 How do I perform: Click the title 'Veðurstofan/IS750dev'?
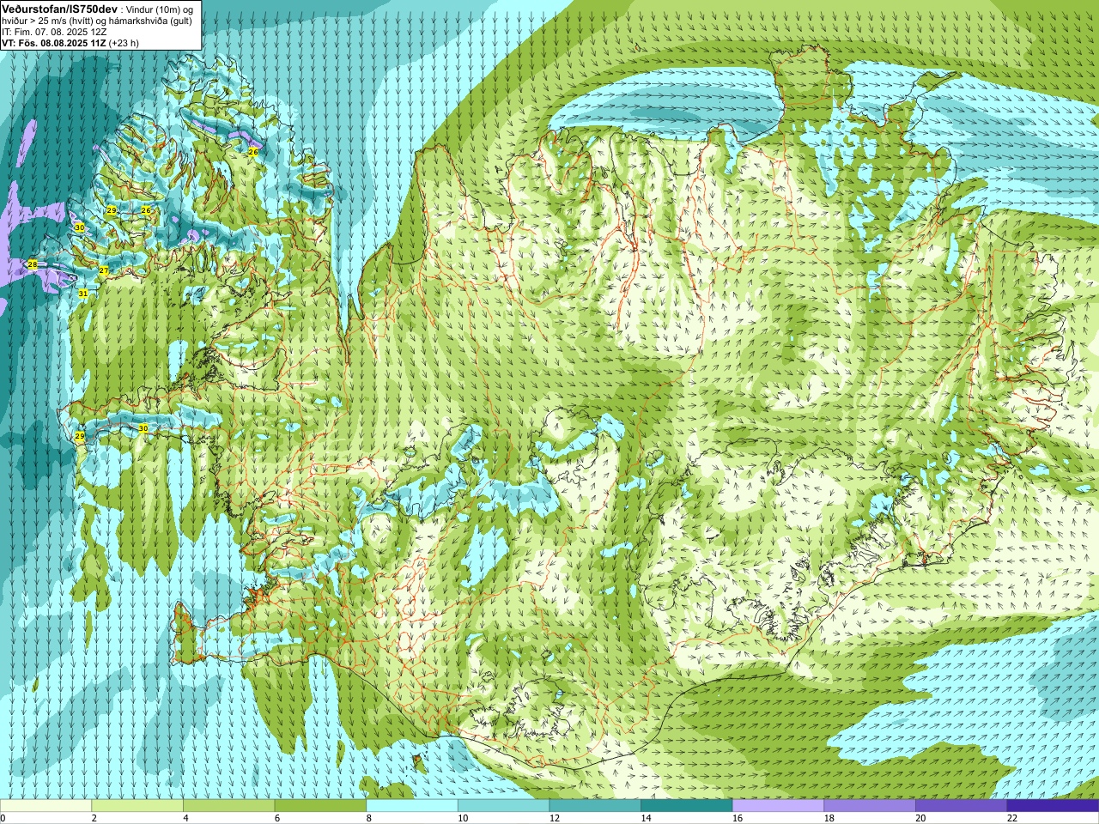pyautogui.click(x=60, y=8)
